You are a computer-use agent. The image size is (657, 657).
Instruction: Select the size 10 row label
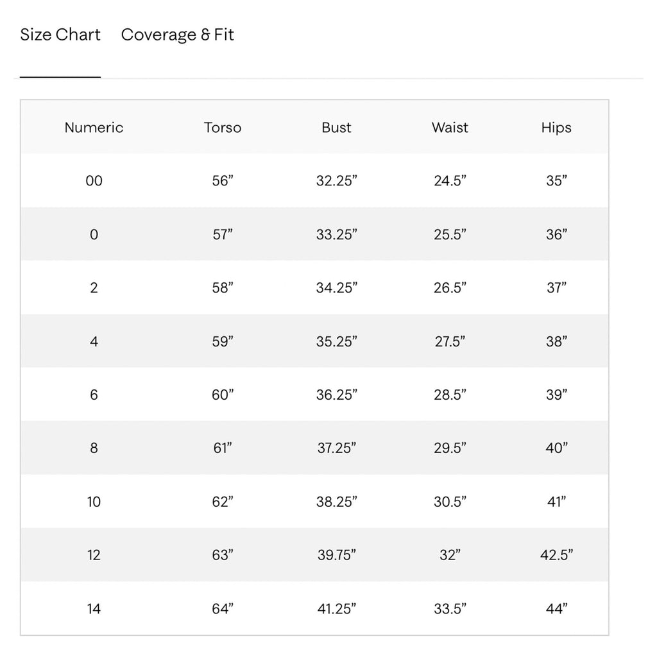point(94,502)
